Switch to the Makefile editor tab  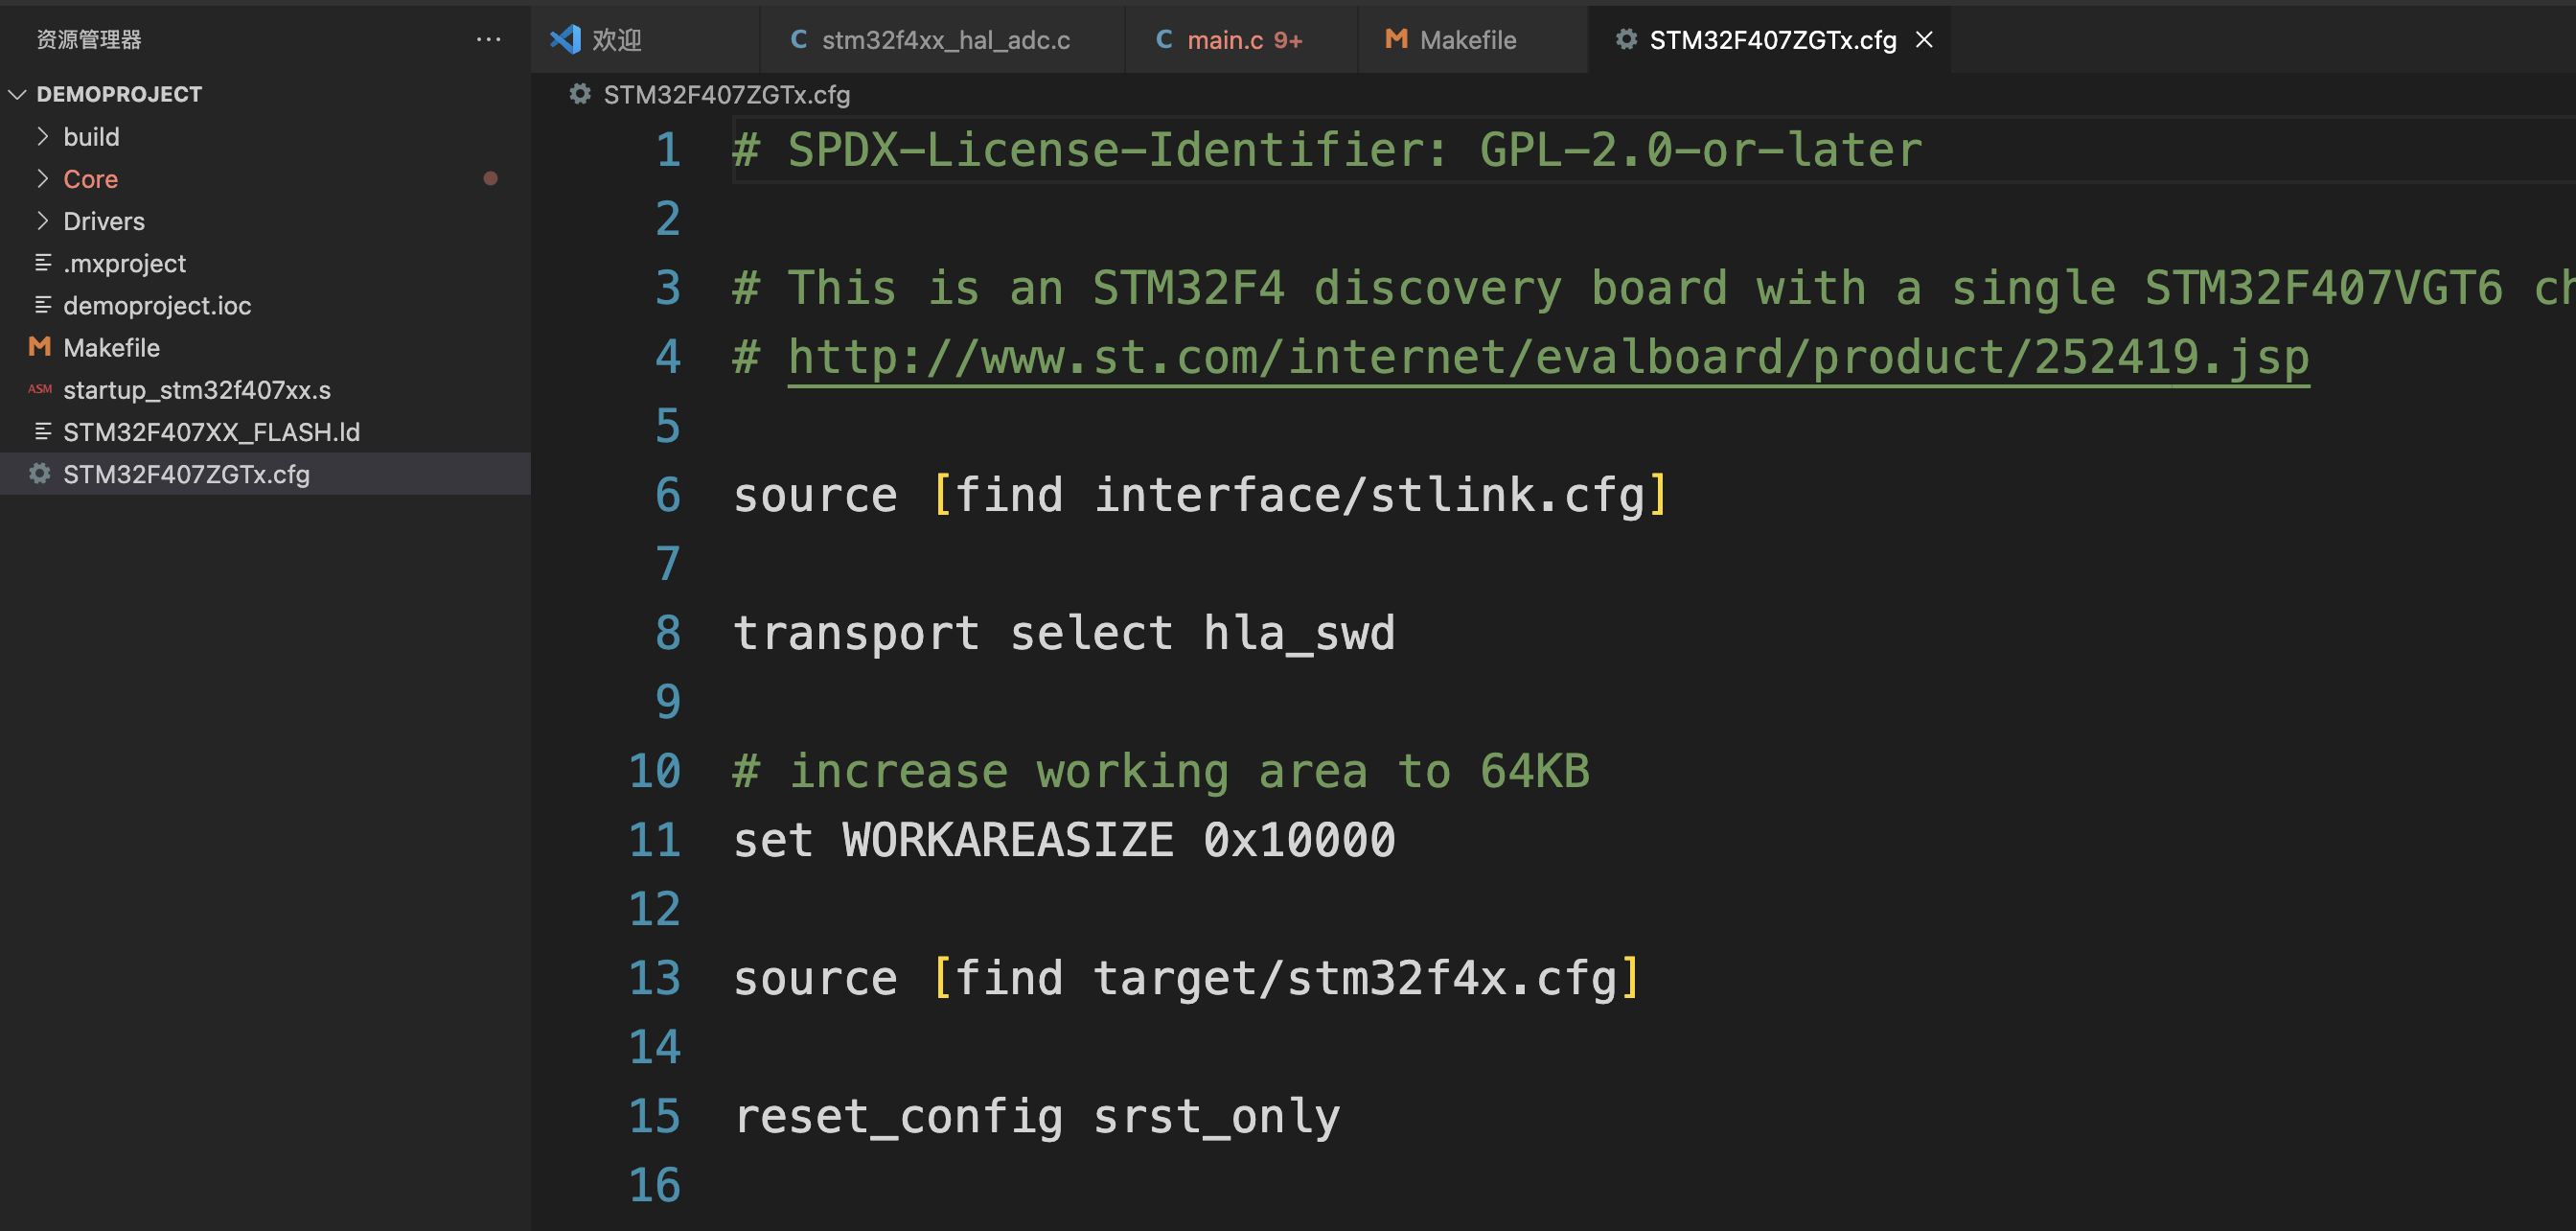pyautogui.click(x=1467, y=39)
